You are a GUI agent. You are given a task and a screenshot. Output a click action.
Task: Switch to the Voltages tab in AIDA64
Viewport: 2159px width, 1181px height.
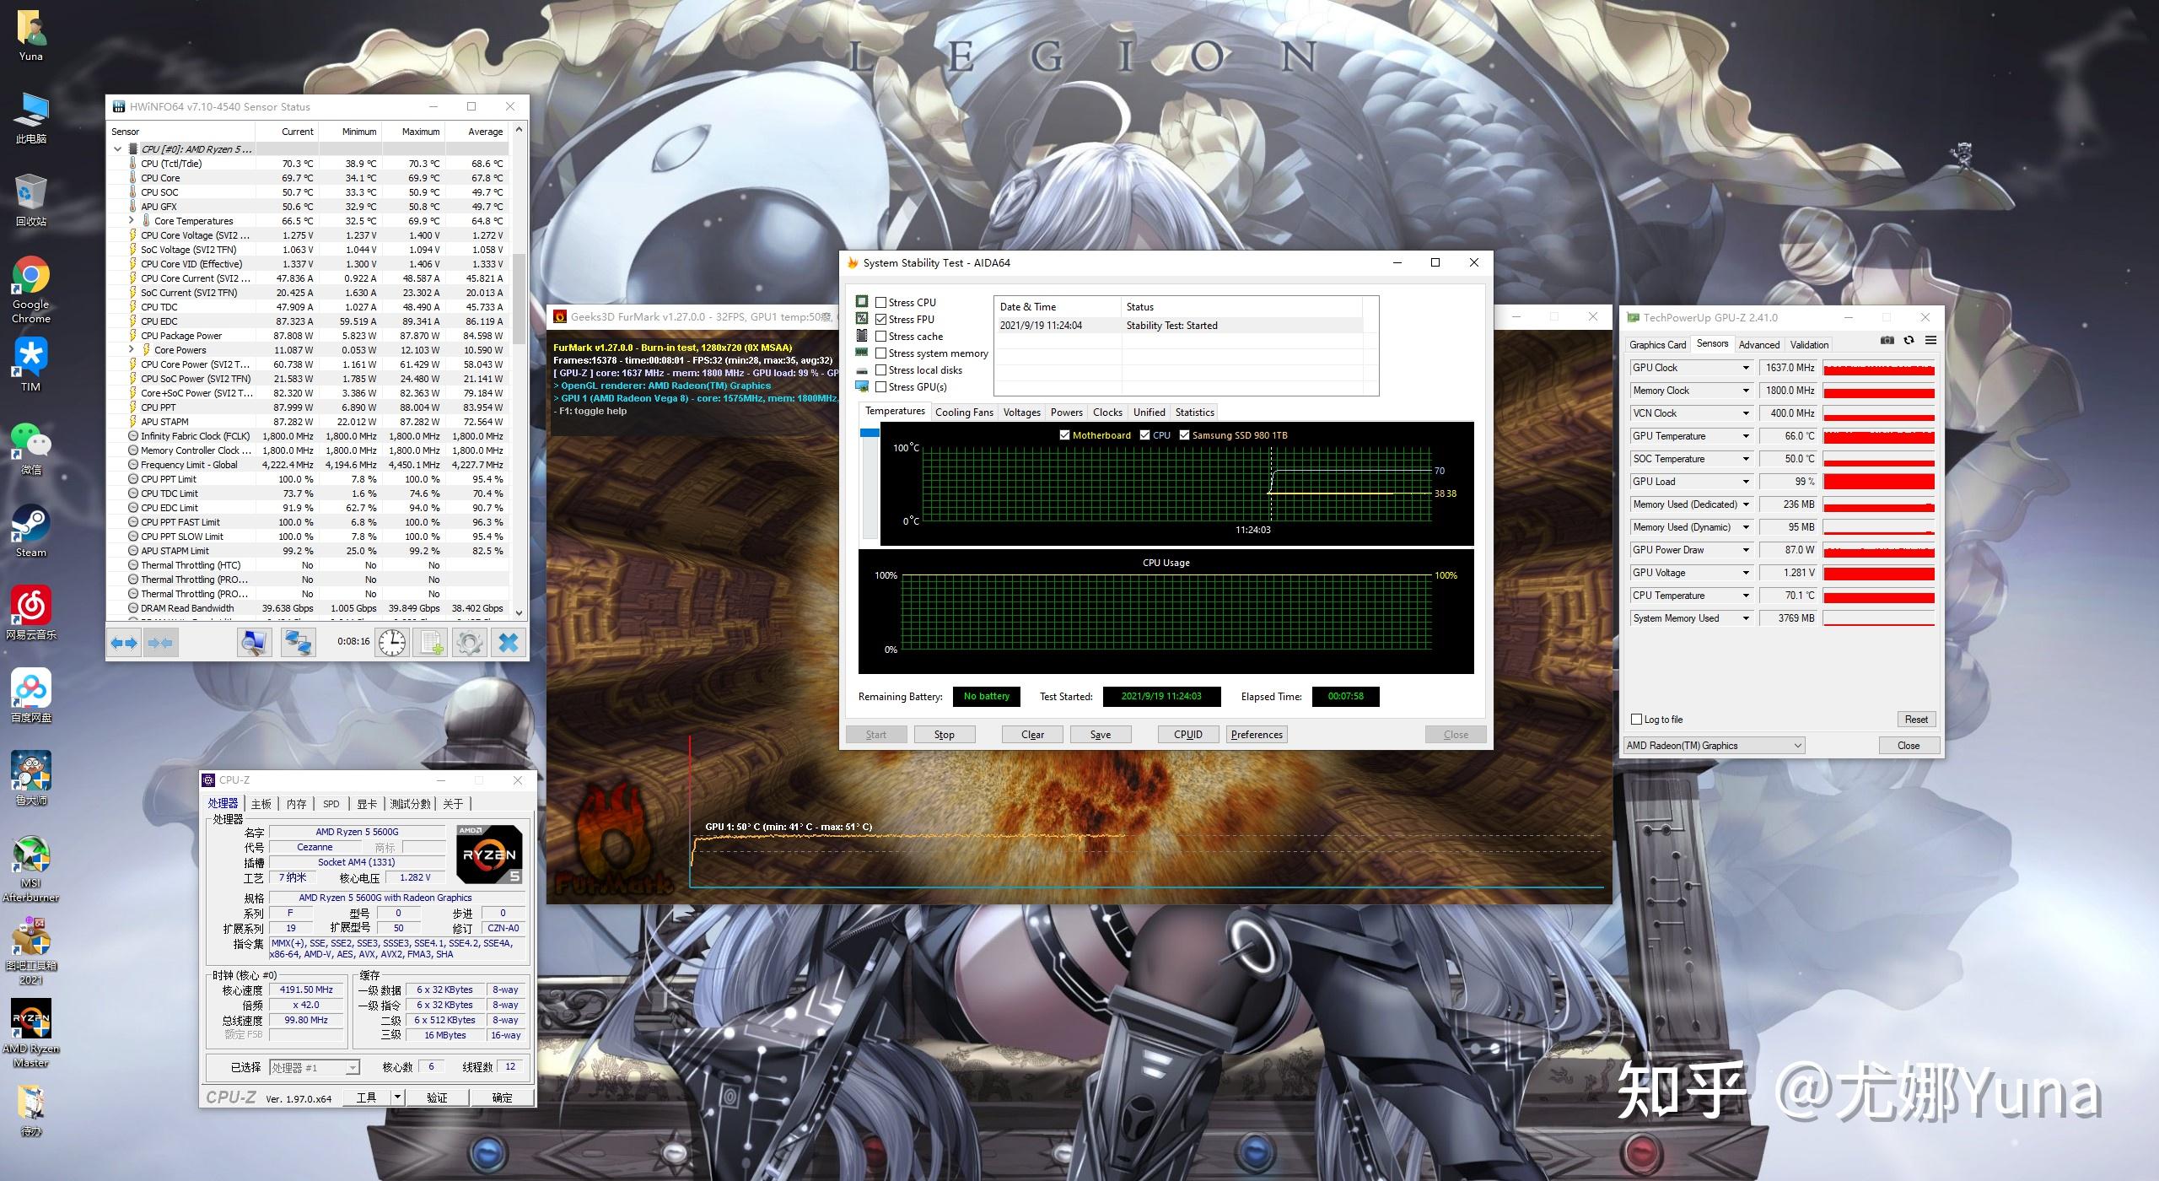click(1021, 413)
